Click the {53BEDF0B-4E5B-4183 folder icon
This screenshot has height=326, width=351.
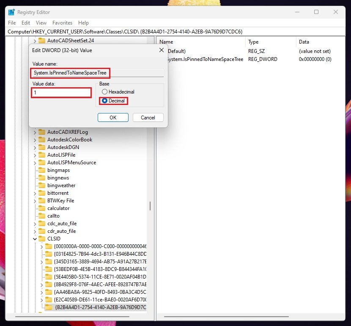pyautogui.click(x=49, y=269)
